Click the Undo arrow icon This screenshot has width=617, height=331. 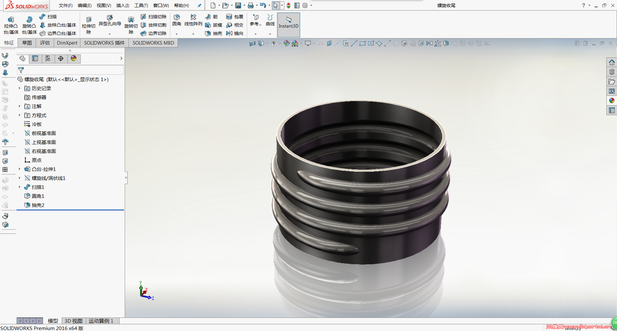coord(263,5)
